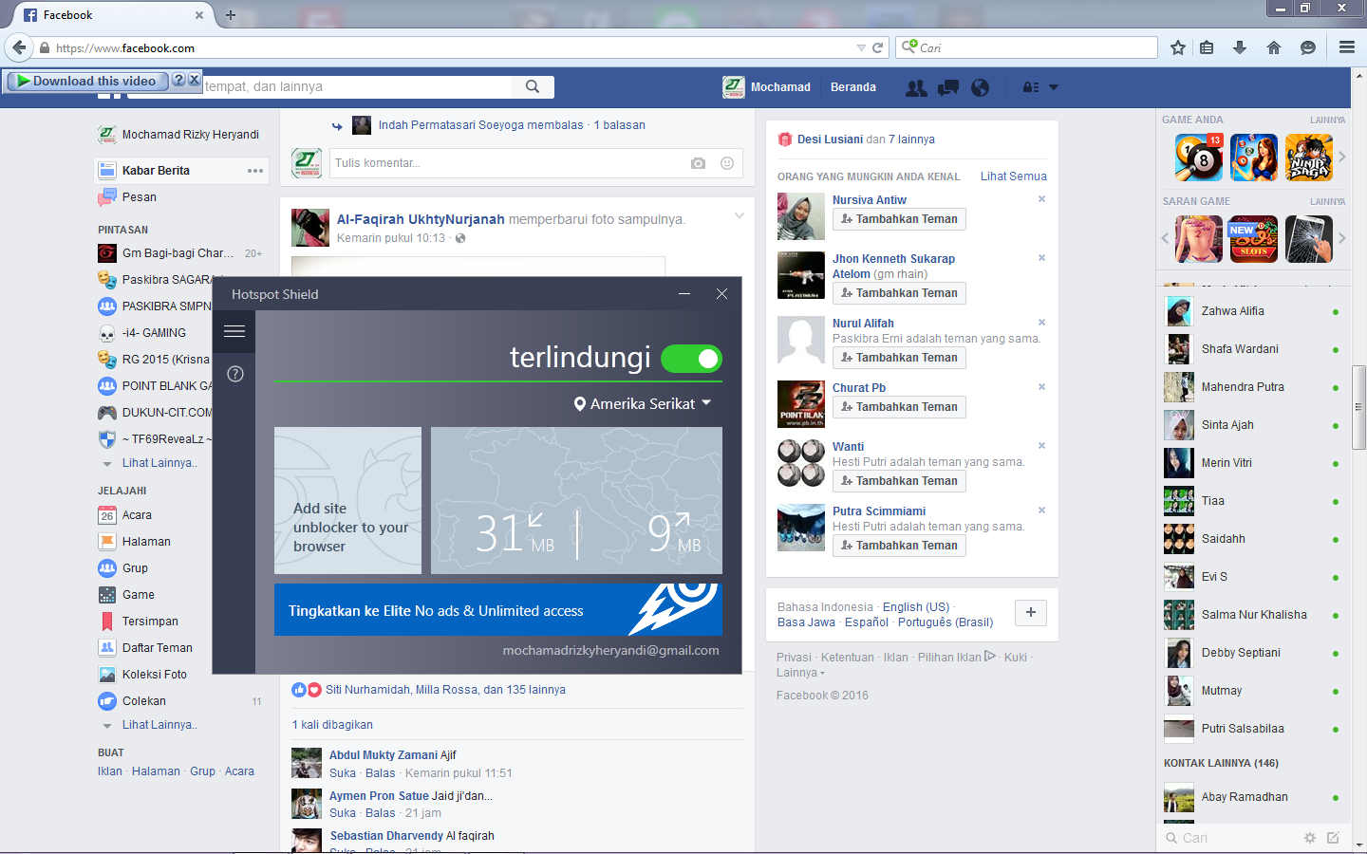The height and width of the screenshot is (854, 1367).
Task: Open the slots game thumbnail in Saran Game
Action: click(x=1254, y=239)
